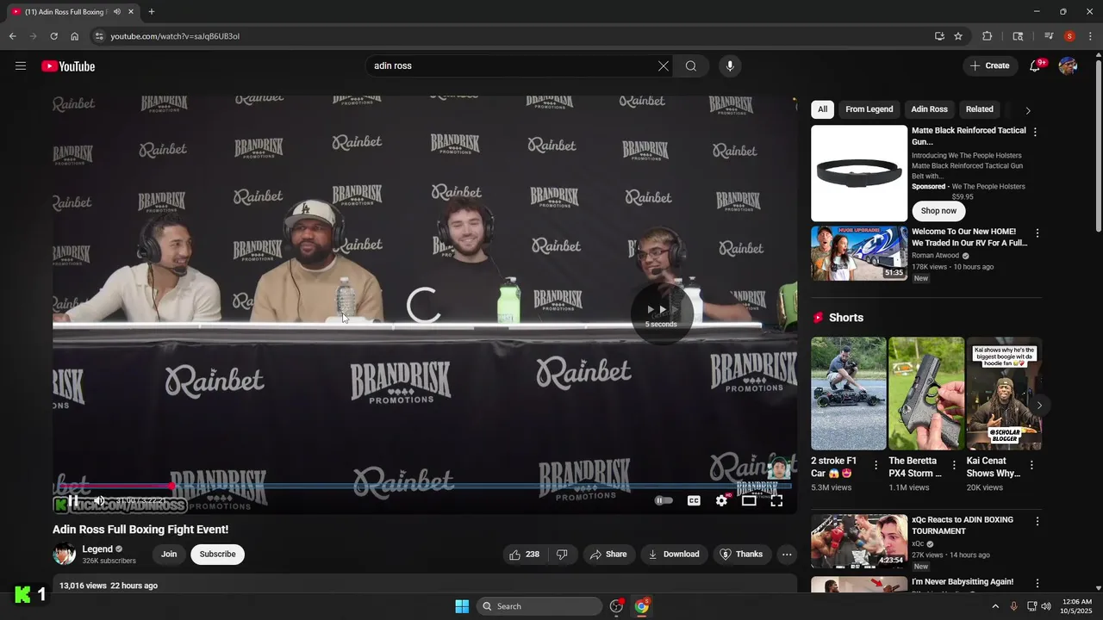This screenshot has width=1103, height=620.
Task: Clear the search box text
Action: tap(664, 66)
